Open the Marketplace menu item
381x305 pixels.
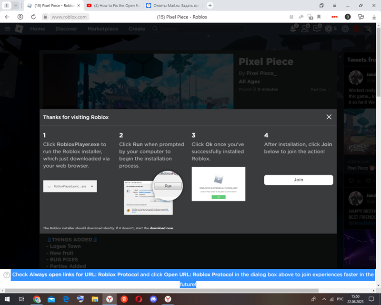click(x=103, y=29)
